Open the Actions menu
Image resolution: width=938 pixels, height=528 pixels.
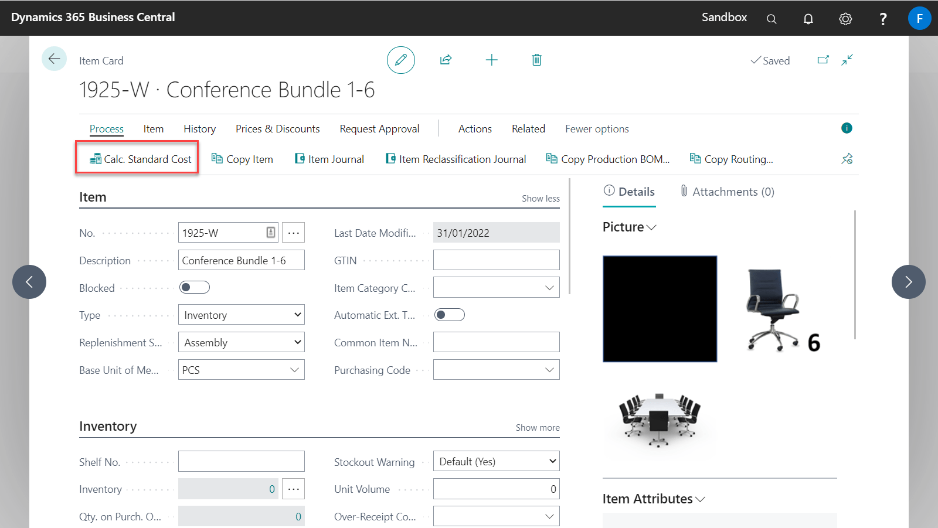(475, 129)
